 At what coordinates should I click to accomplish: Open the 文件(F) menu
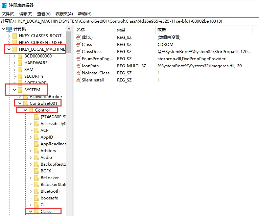tap(8, 14)
